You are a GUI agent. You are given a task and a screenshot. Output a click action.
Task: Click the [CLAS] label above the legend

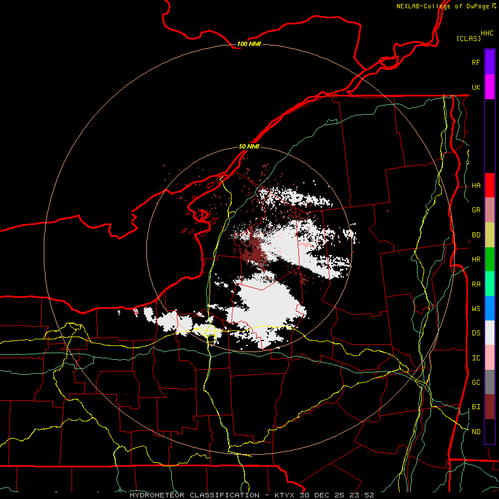pos(469,38)
